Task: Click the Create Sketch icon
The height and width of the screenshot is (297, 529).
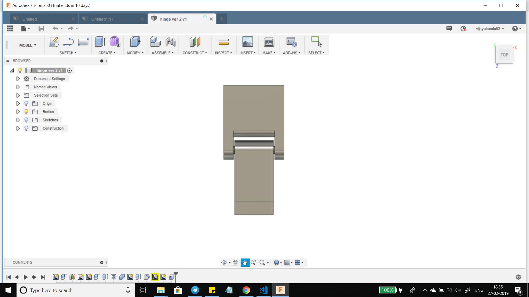Action: (53, 42)
